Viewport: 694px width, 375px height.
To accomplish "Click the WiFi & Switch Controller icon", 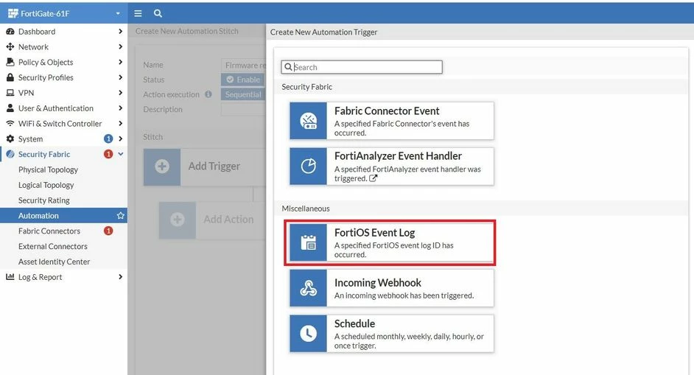I will point(10,124).
